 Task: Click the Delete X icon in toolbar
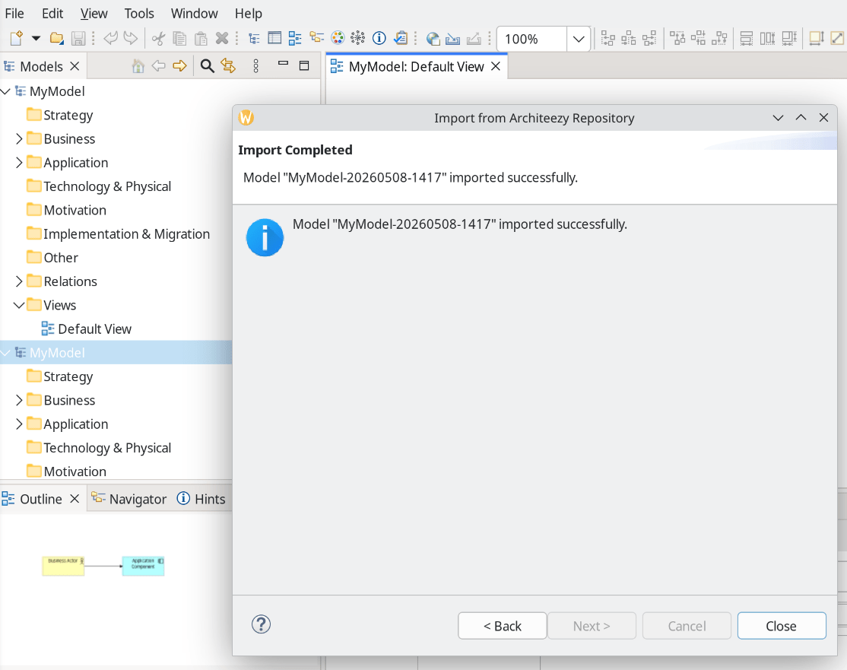(x=221, y=38)
